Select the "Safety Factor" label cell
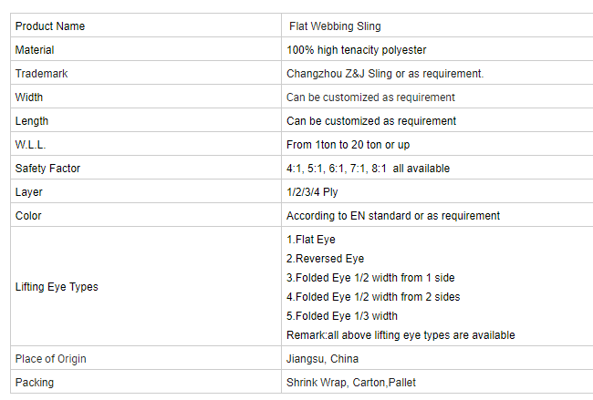 click(x=48, y=169)
